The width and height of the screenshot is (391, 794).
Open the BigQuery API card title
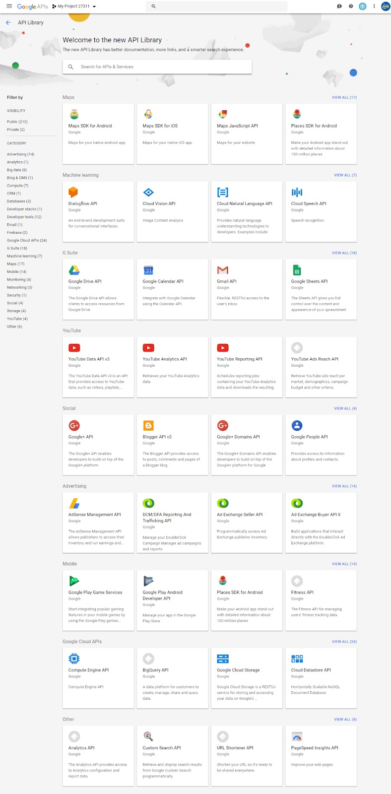[x=155, y=670]
